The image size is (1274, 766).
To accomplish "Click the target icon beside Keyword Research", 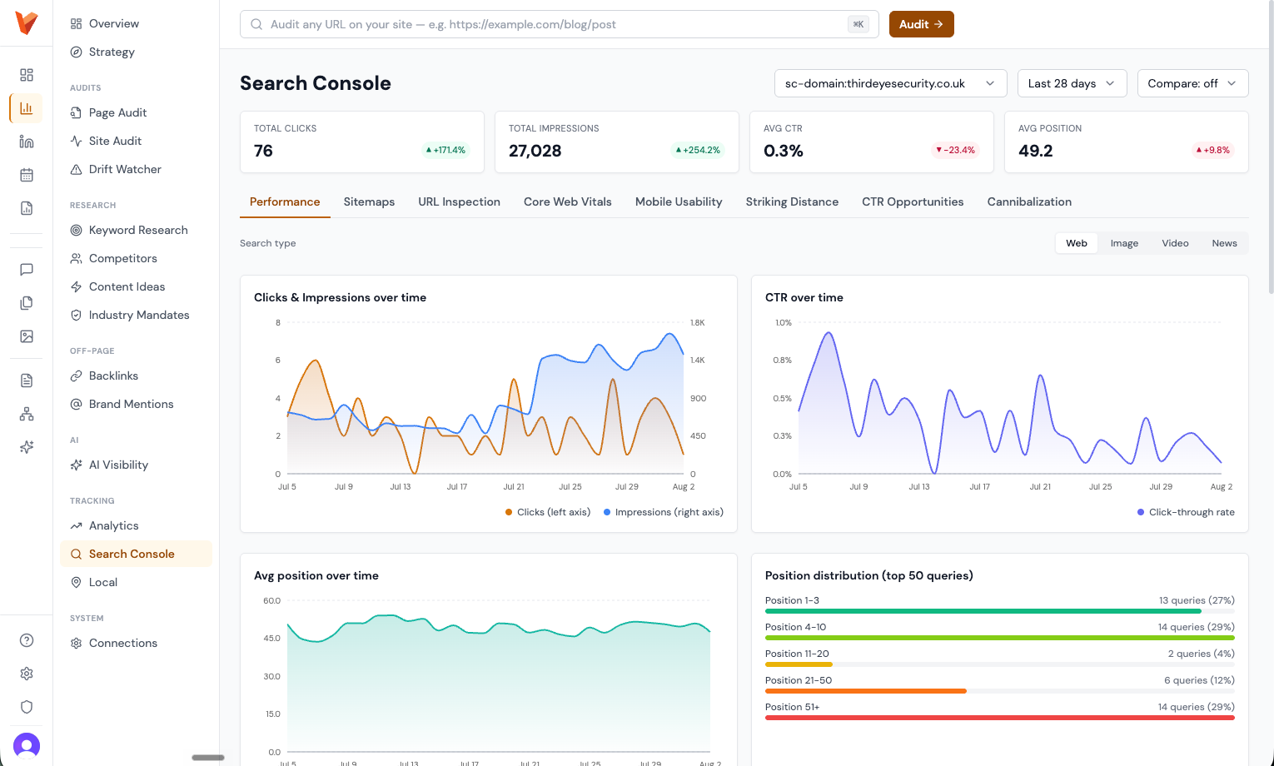I will 76,230.
